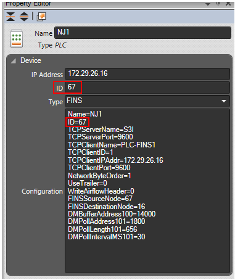Click the TCPServerPort=9600 configuration line
Screen dimensions: 235x280
pyautogui.click(x=101, y=137)
